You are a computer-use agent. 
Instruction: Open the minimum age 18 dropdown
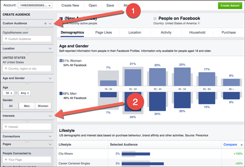8,93
